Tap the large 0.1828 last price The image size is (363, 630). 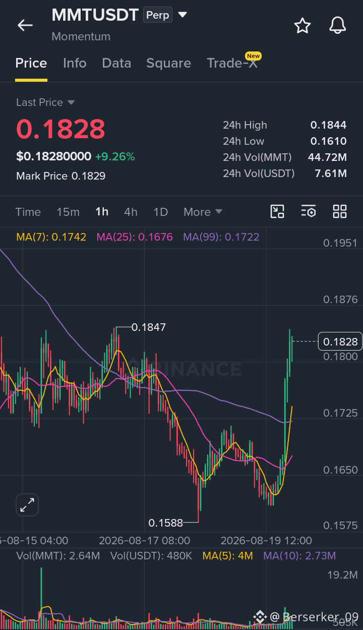(x=60, y=129)
